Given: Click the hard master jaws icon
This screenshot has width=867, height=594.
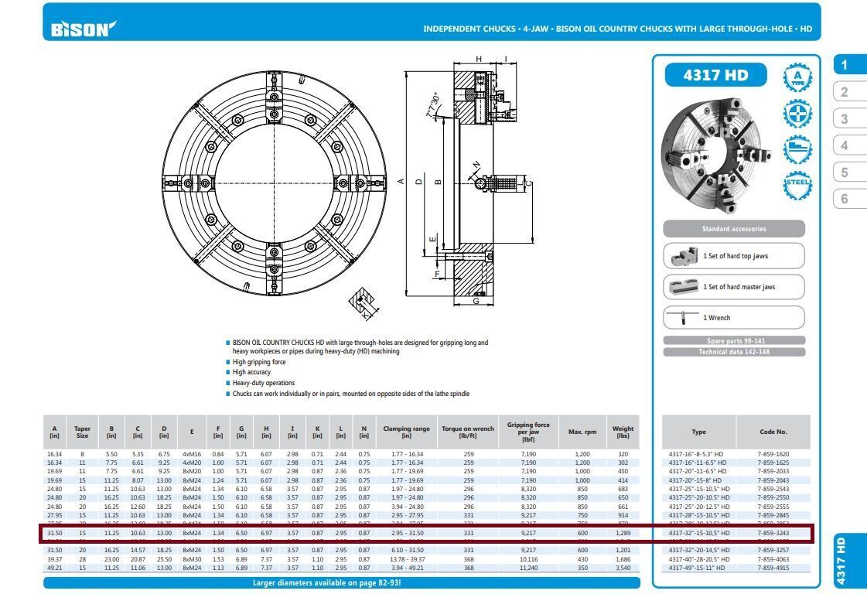Looking at the screenshot, I should (684, 286).
